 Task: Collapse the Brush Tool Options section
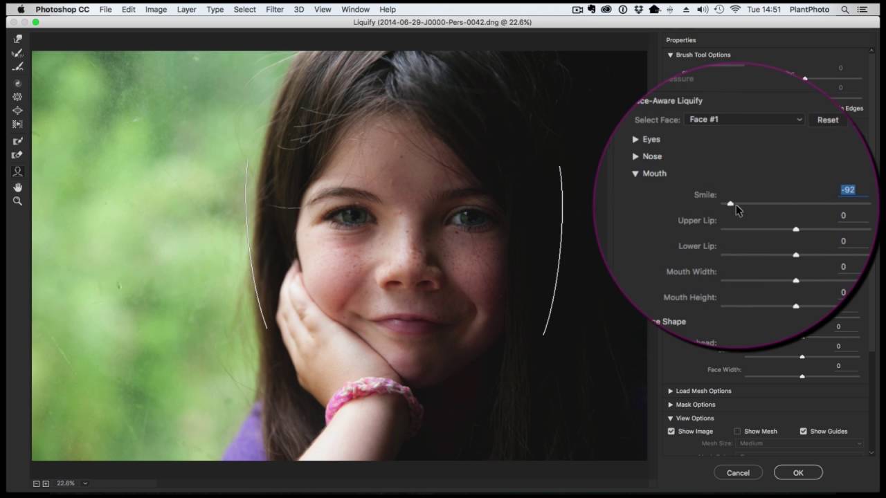pyautogui.click(x=670, y=55)
